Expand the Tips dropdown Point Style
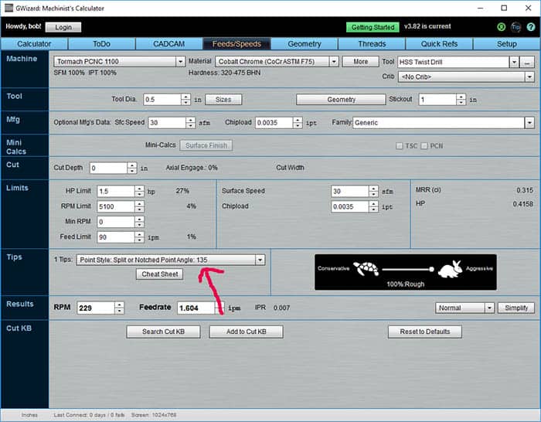The height and width of the screenshot is (422, 541). [x=260, y=260]
